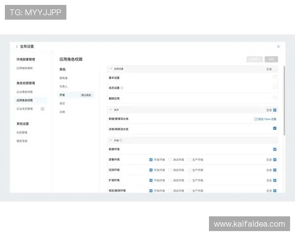Check 测试环境 in the 扩缩环境 row
Viewport: 295px width, 236px height.
[170, 180]
